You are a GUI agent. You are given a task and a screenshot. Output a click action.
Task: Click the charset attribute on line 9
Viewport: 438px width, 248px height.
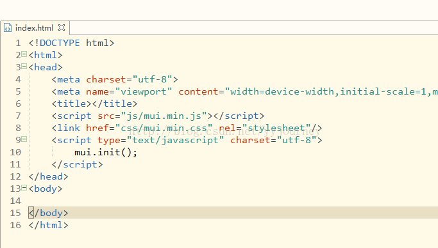coord(250,140)
